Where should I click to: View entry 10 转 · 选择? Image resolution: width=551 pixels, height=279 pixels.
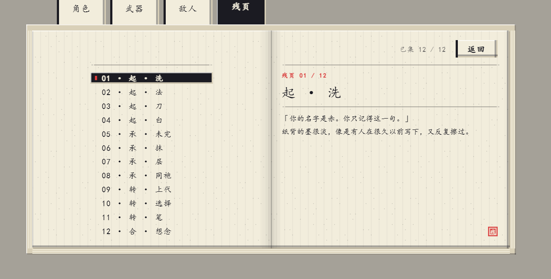(151, 203)
